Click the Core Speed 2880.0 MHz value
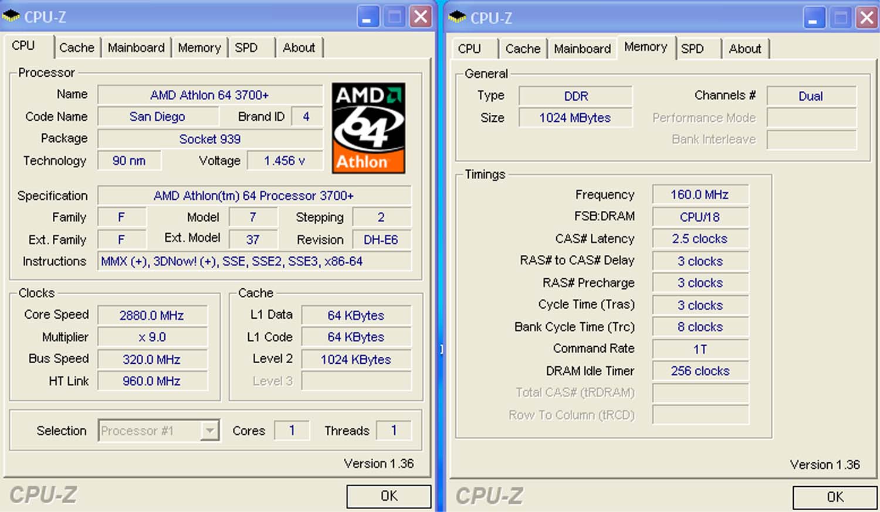This screenshot has height=512, width=880. [x=152, y=315]
